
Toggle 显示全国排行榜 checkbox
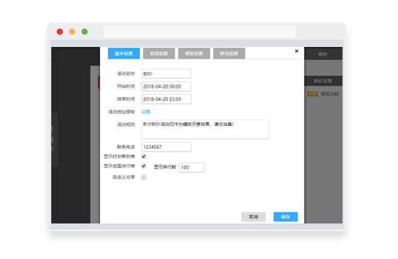[x=144, y=166]
